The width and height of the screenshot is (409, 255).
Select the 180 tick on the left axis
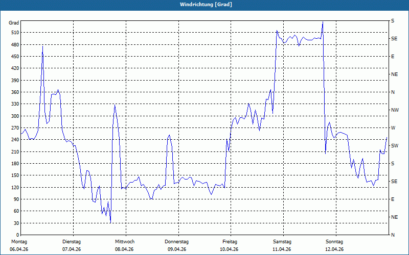pyautogui.click(x=14, y=164)
